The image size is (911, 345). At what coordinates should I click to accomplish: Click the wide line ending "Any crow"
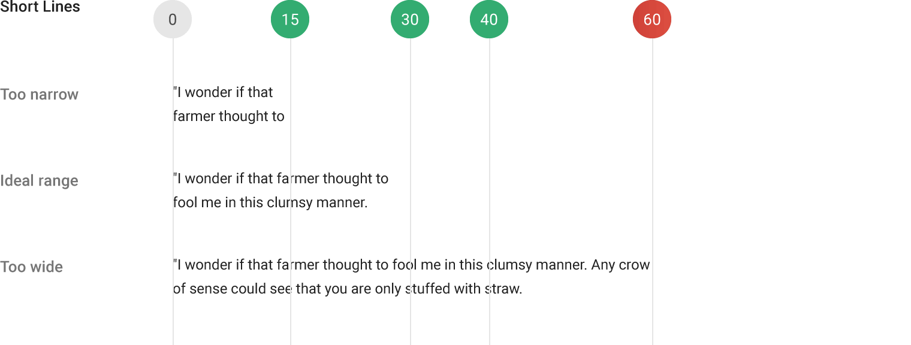(x=411, y=265)
